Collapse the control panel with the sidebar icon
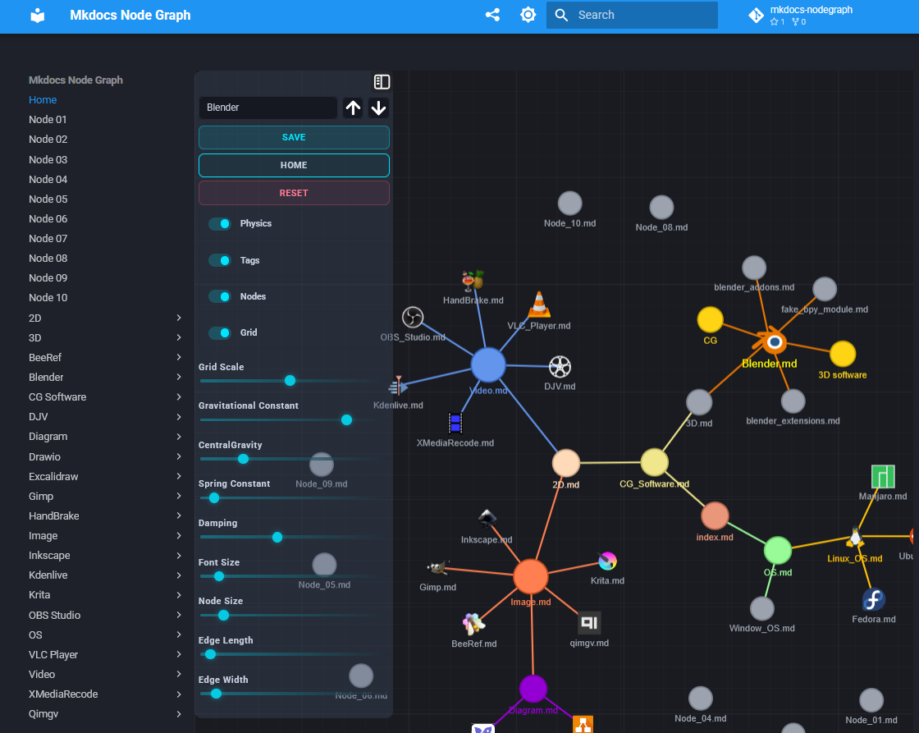 pyautogui.click(x=382, y=82)
